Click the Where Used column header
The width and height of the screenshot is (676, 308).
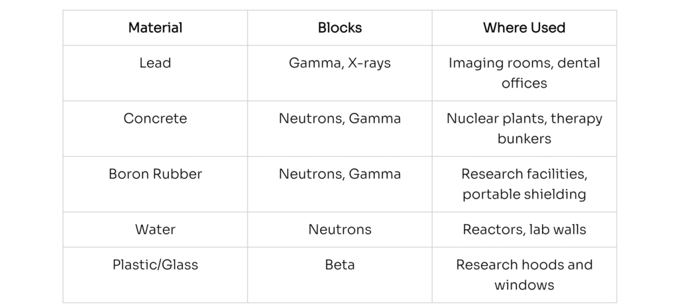click(x=524, y=28)
